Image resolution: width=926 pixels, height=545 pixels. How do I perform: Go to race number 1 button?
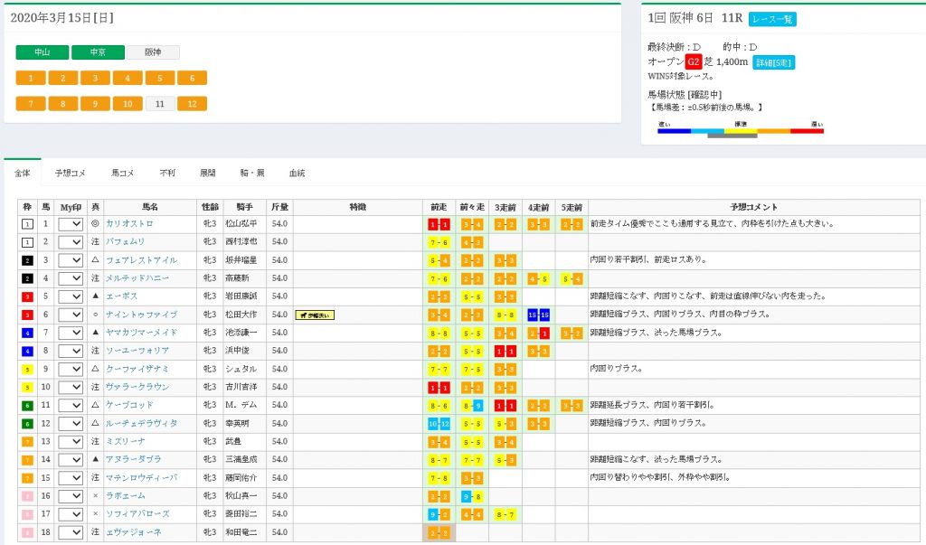tap(31, 78)
